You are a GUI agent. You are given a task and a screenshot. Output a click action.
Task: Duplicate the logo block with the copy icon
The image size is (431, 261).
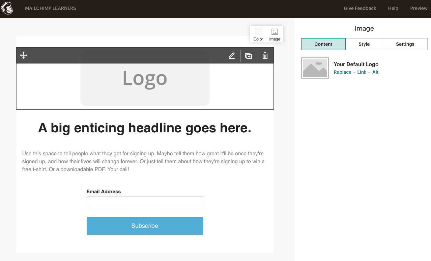point(248,56)
